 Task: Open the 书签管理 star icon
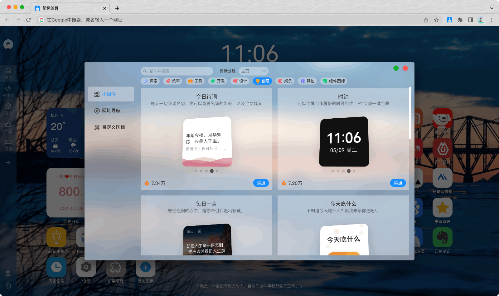point(443,208)
